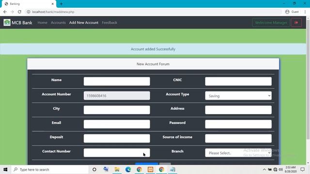Click the Welcome Manager button
The image size is (310, 174).
pos(271,23)
